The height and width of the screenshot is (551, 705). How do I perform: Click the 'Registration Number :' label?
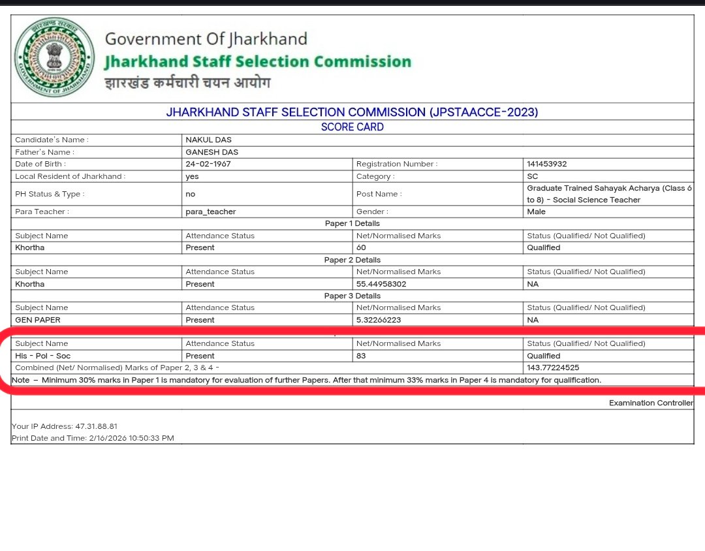(397, 164)
